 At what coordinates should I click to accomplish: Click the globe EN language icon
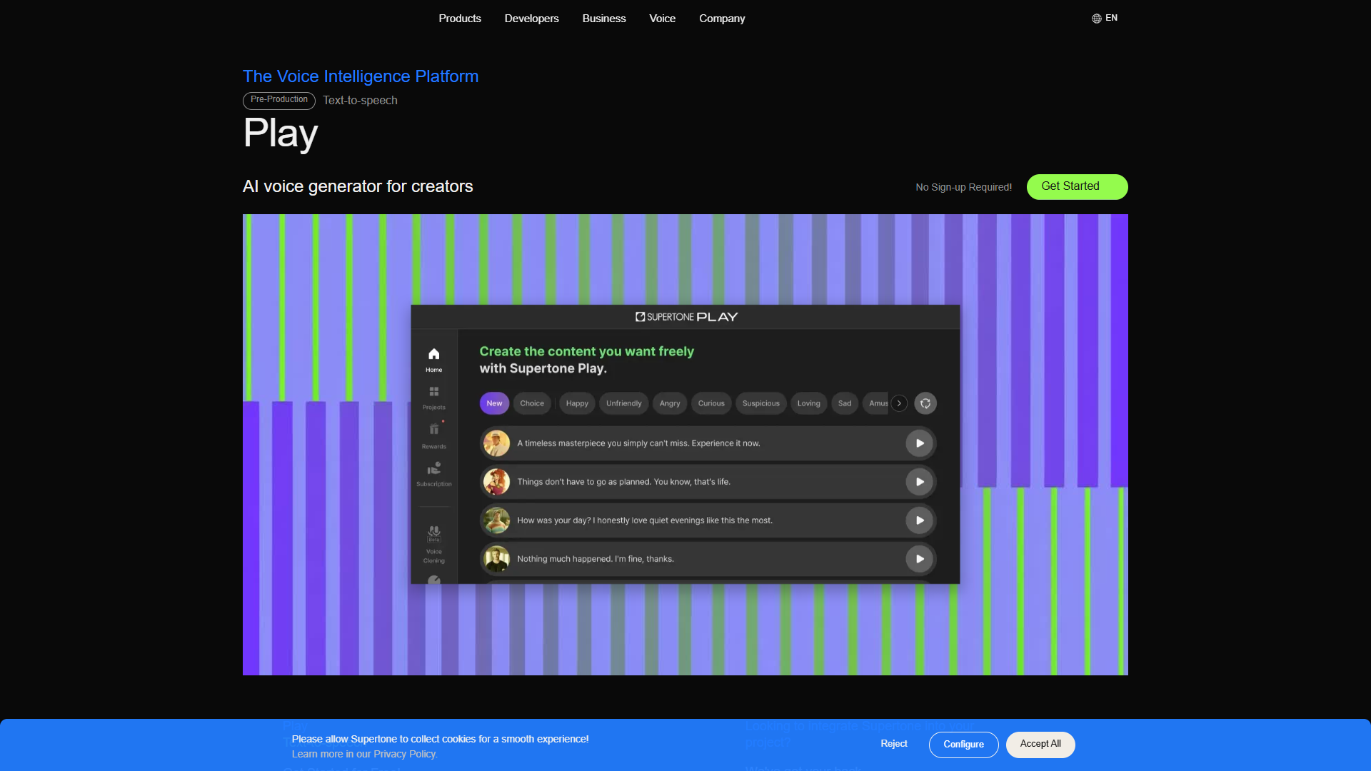pos(1105,19)
